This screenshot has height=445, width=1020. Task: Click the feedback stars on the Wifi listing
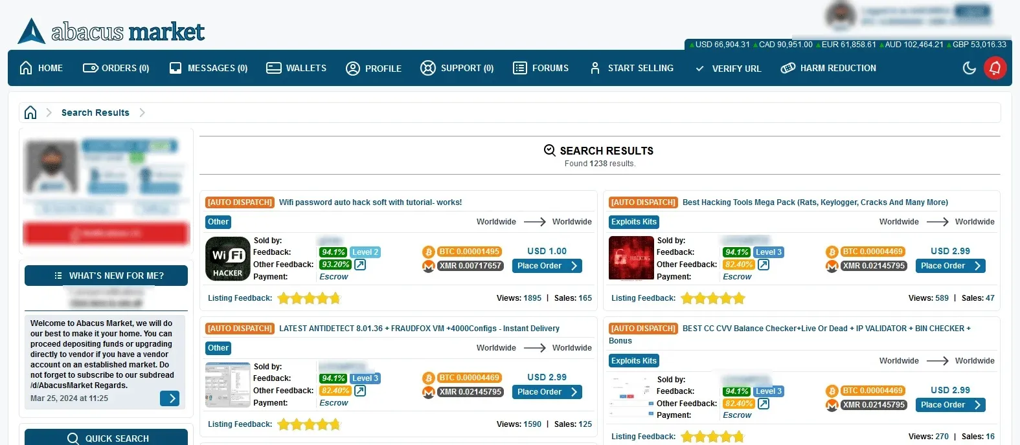(309, 298)
